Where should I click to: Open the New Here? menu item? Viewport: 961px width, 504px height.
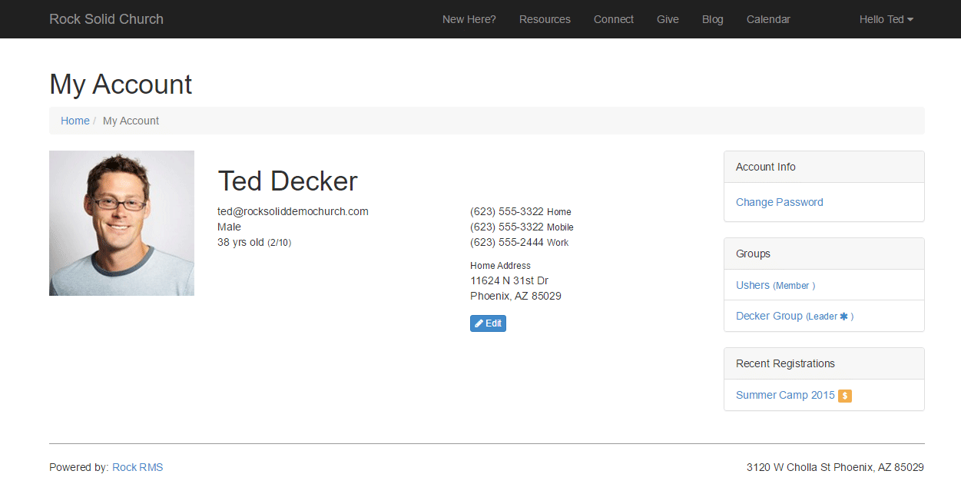[469, 19]
